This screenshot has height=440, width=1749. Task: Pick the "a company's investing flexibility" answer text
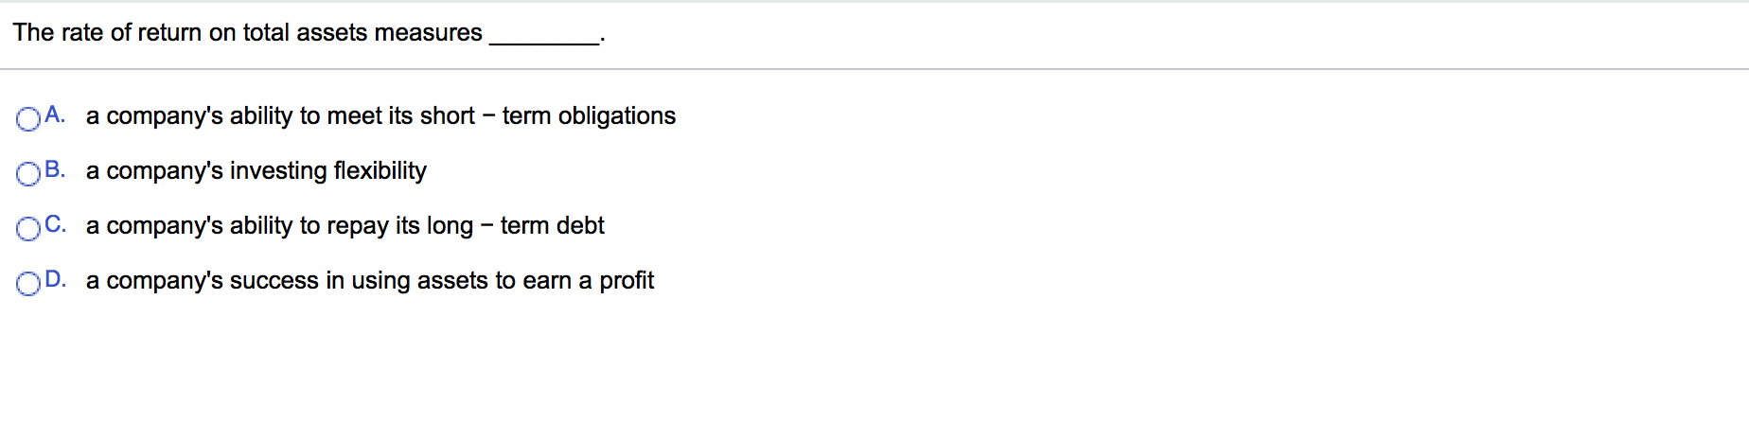coord(256,171)
